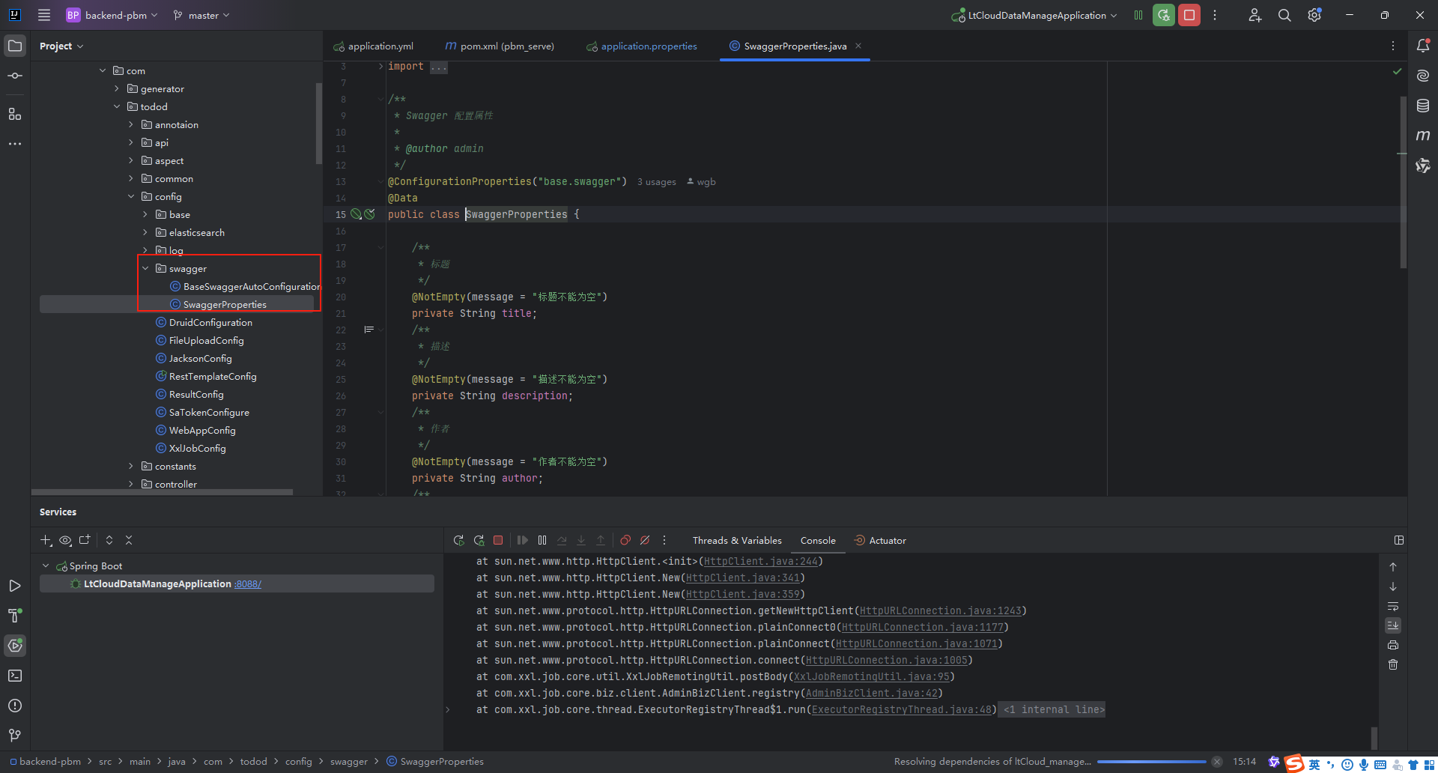The image size is (1438, 773).
Task: Toggle the preview eye icon in Services panel
Action: 65,540
